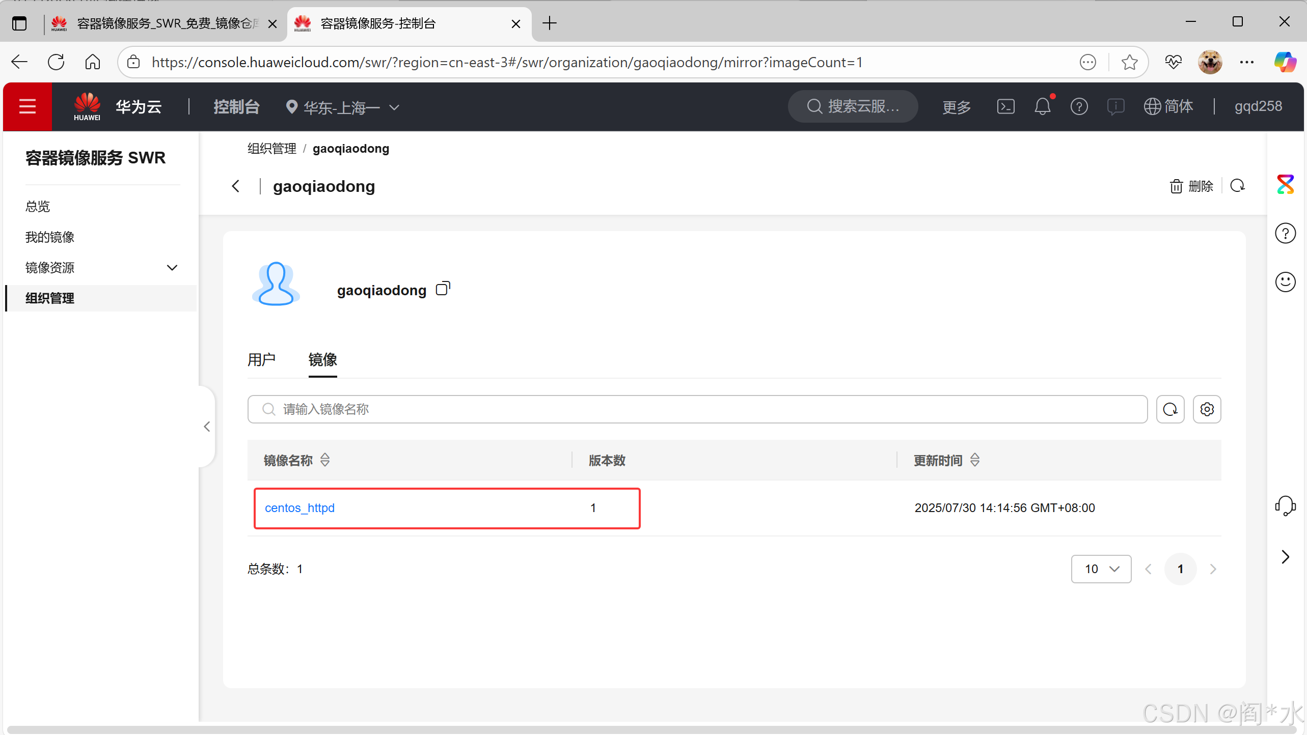Open the centos_httpd image link
Screen dimensions: 1307x735
coord(299,508)
